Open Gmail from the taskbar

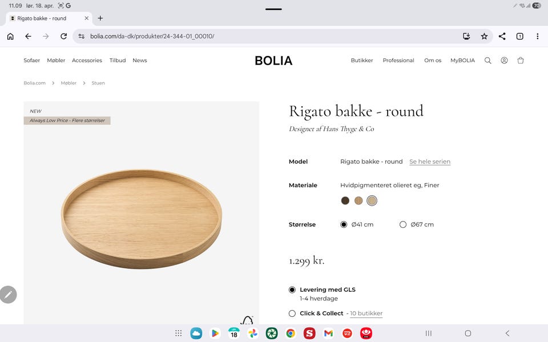coord(328,333)
